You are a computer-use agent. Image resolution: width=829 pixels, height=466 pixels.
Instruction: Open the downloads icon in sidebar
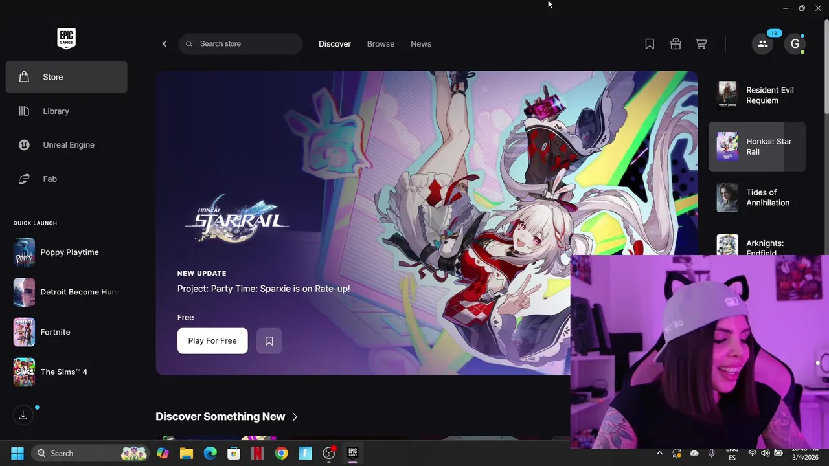pos(23,415)
